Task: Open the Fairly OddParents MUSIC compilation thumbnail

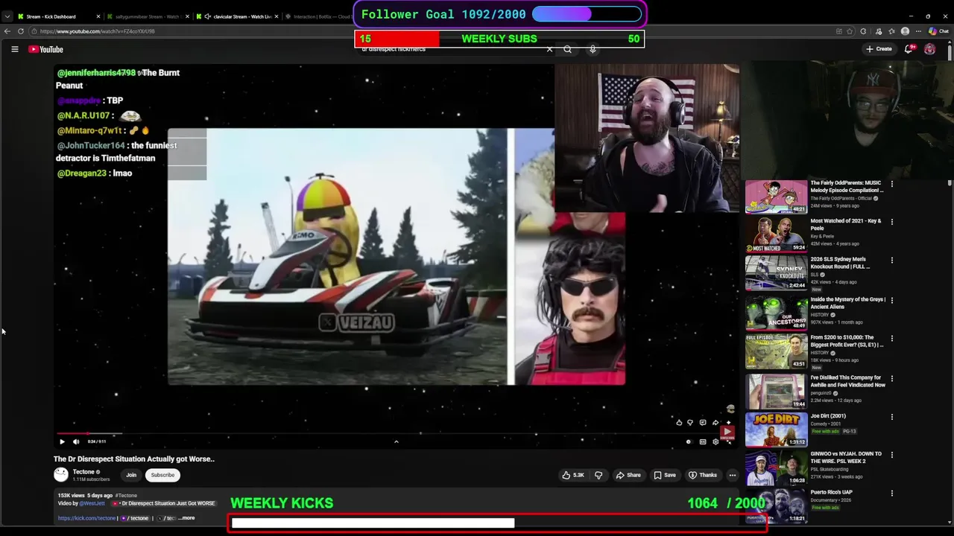Action: click(x=776, y=197)
